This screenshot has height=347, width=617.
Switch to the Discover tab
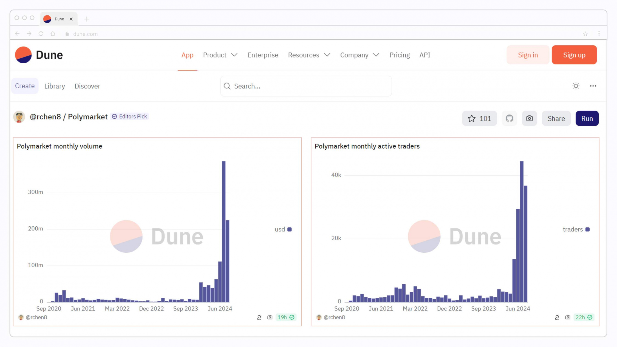[x=87, y=86]
